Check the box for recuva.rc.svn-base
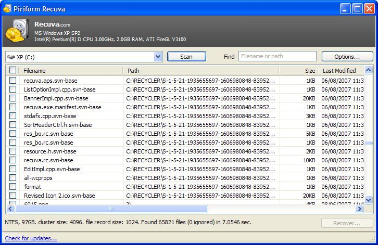The height and width of the screenshot is (245, 378). point(13,160)
